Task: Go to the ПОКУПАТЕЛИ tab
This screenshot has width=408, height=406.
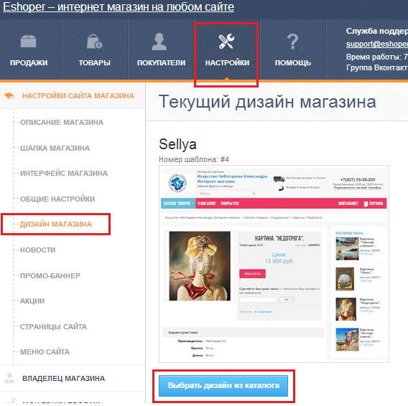Action: 161,62
